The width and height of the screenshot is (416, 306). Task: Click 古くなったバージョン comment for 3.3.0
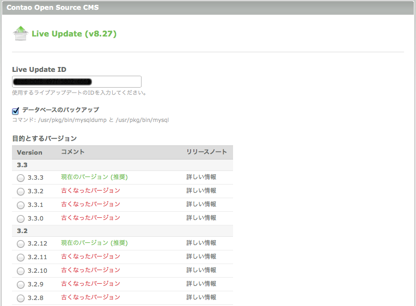coord(91,218)
